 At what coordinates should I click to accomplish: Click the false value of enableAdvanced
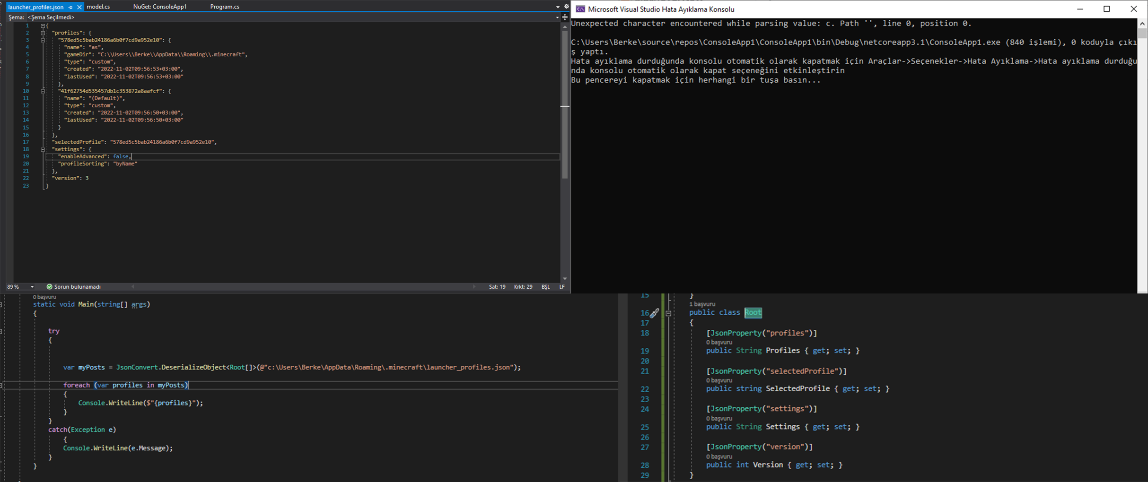point(121,156)
